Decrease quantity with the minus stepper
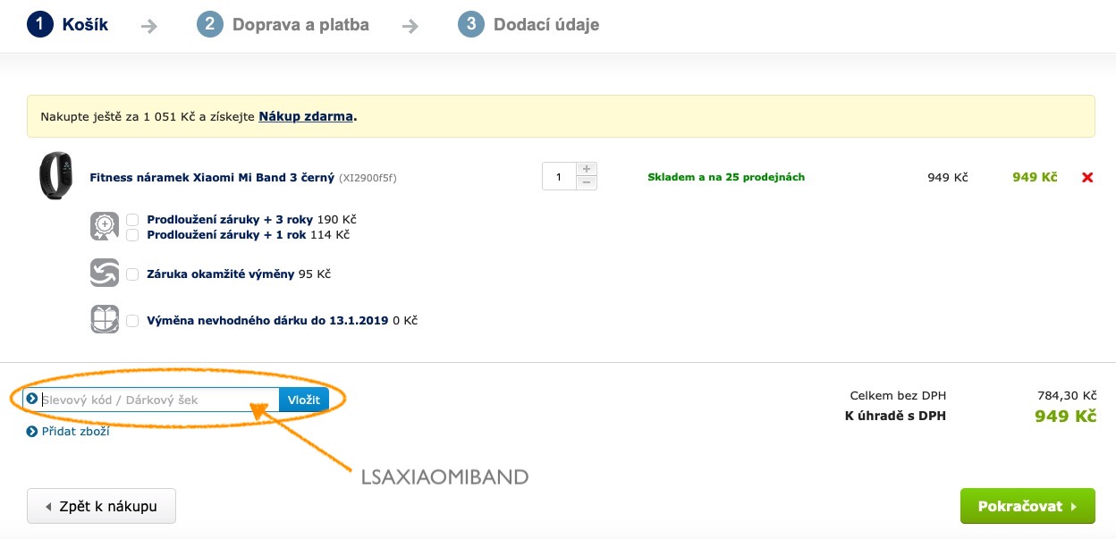The width and height of the screenshot is (1116, 539). tap(587, 182)
